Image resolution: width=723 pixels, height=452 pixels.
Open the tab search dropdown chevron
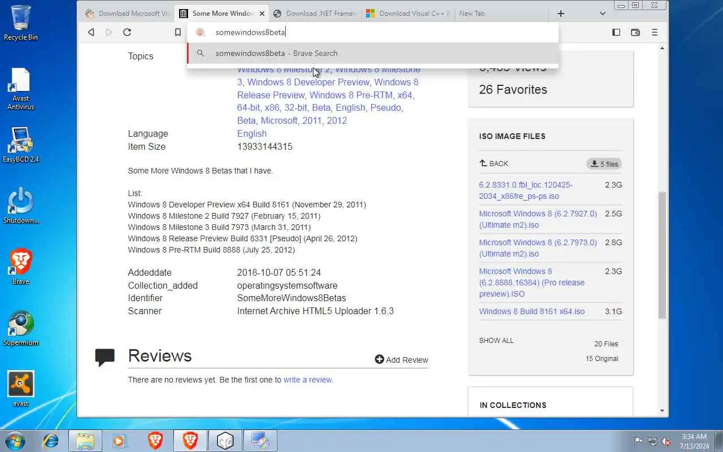[602, 14]
